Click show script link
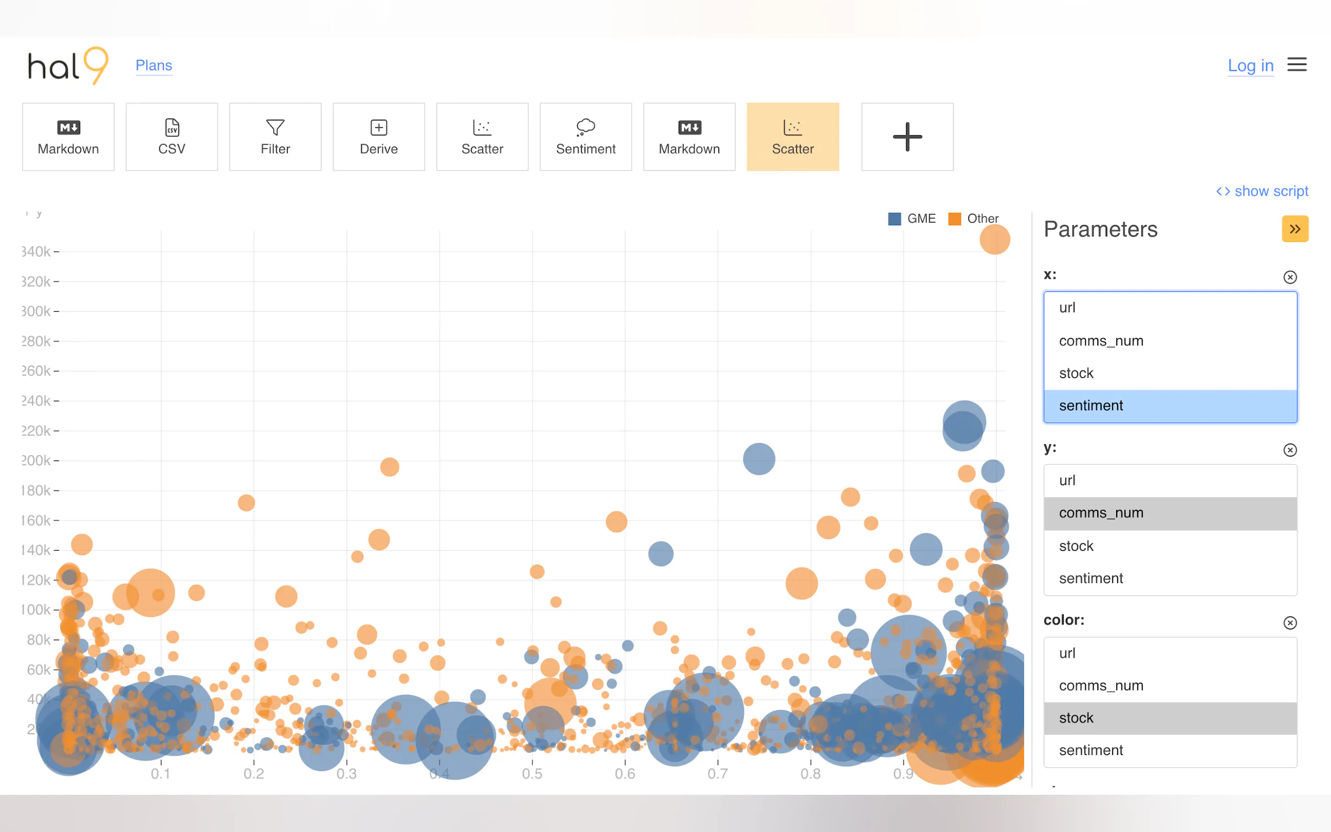This screenshot has height=832, width=1331. pos(1262,191)
